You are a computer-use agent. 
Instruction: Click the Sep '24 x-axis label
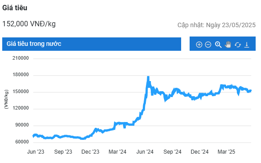click(172, 152)
